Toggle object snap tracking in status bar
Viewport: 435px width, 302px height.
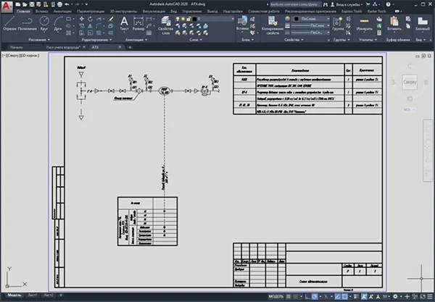click(x=337, y=296)
